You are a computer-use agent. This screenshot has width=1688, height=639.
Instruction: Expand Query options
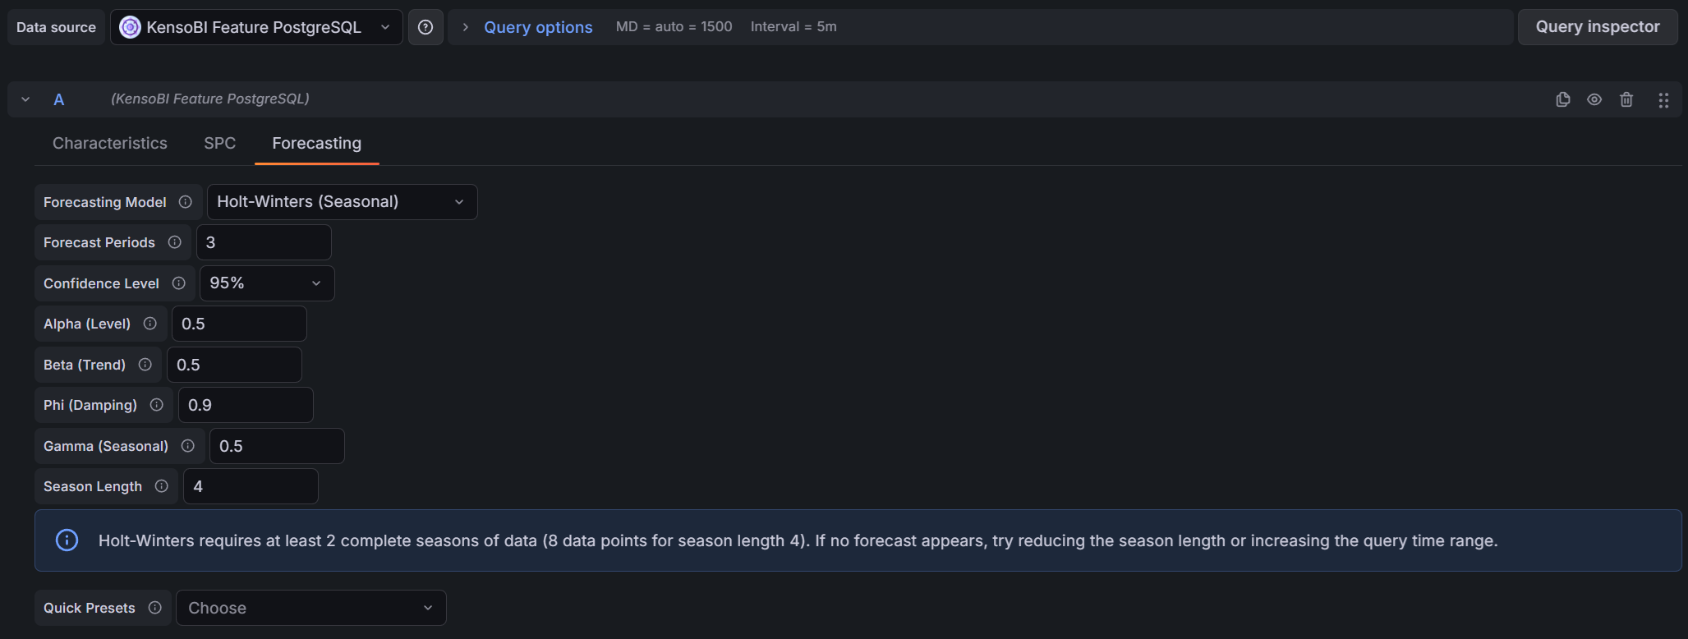tap(537, 27)
